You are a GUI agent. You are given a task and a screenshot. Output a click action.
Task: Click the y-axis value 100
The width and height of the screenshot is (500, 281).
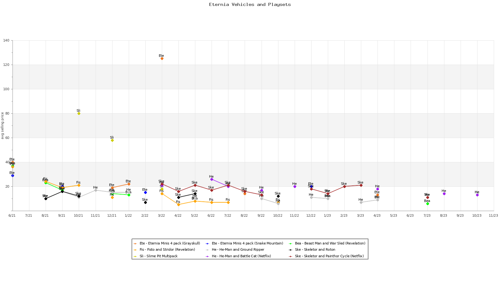pyautogui.click(x=6, y=89)
